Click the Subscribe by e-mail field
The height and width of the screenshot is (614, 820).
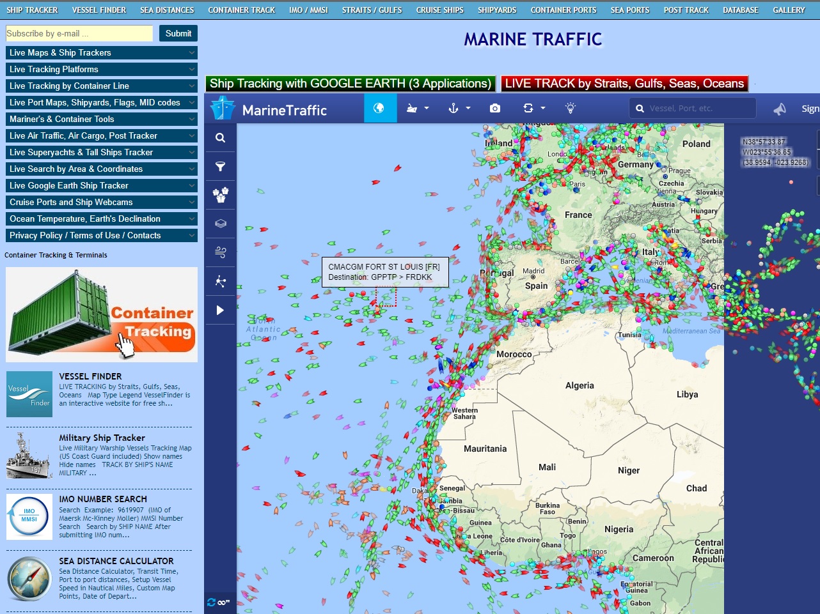pos(79,33)
